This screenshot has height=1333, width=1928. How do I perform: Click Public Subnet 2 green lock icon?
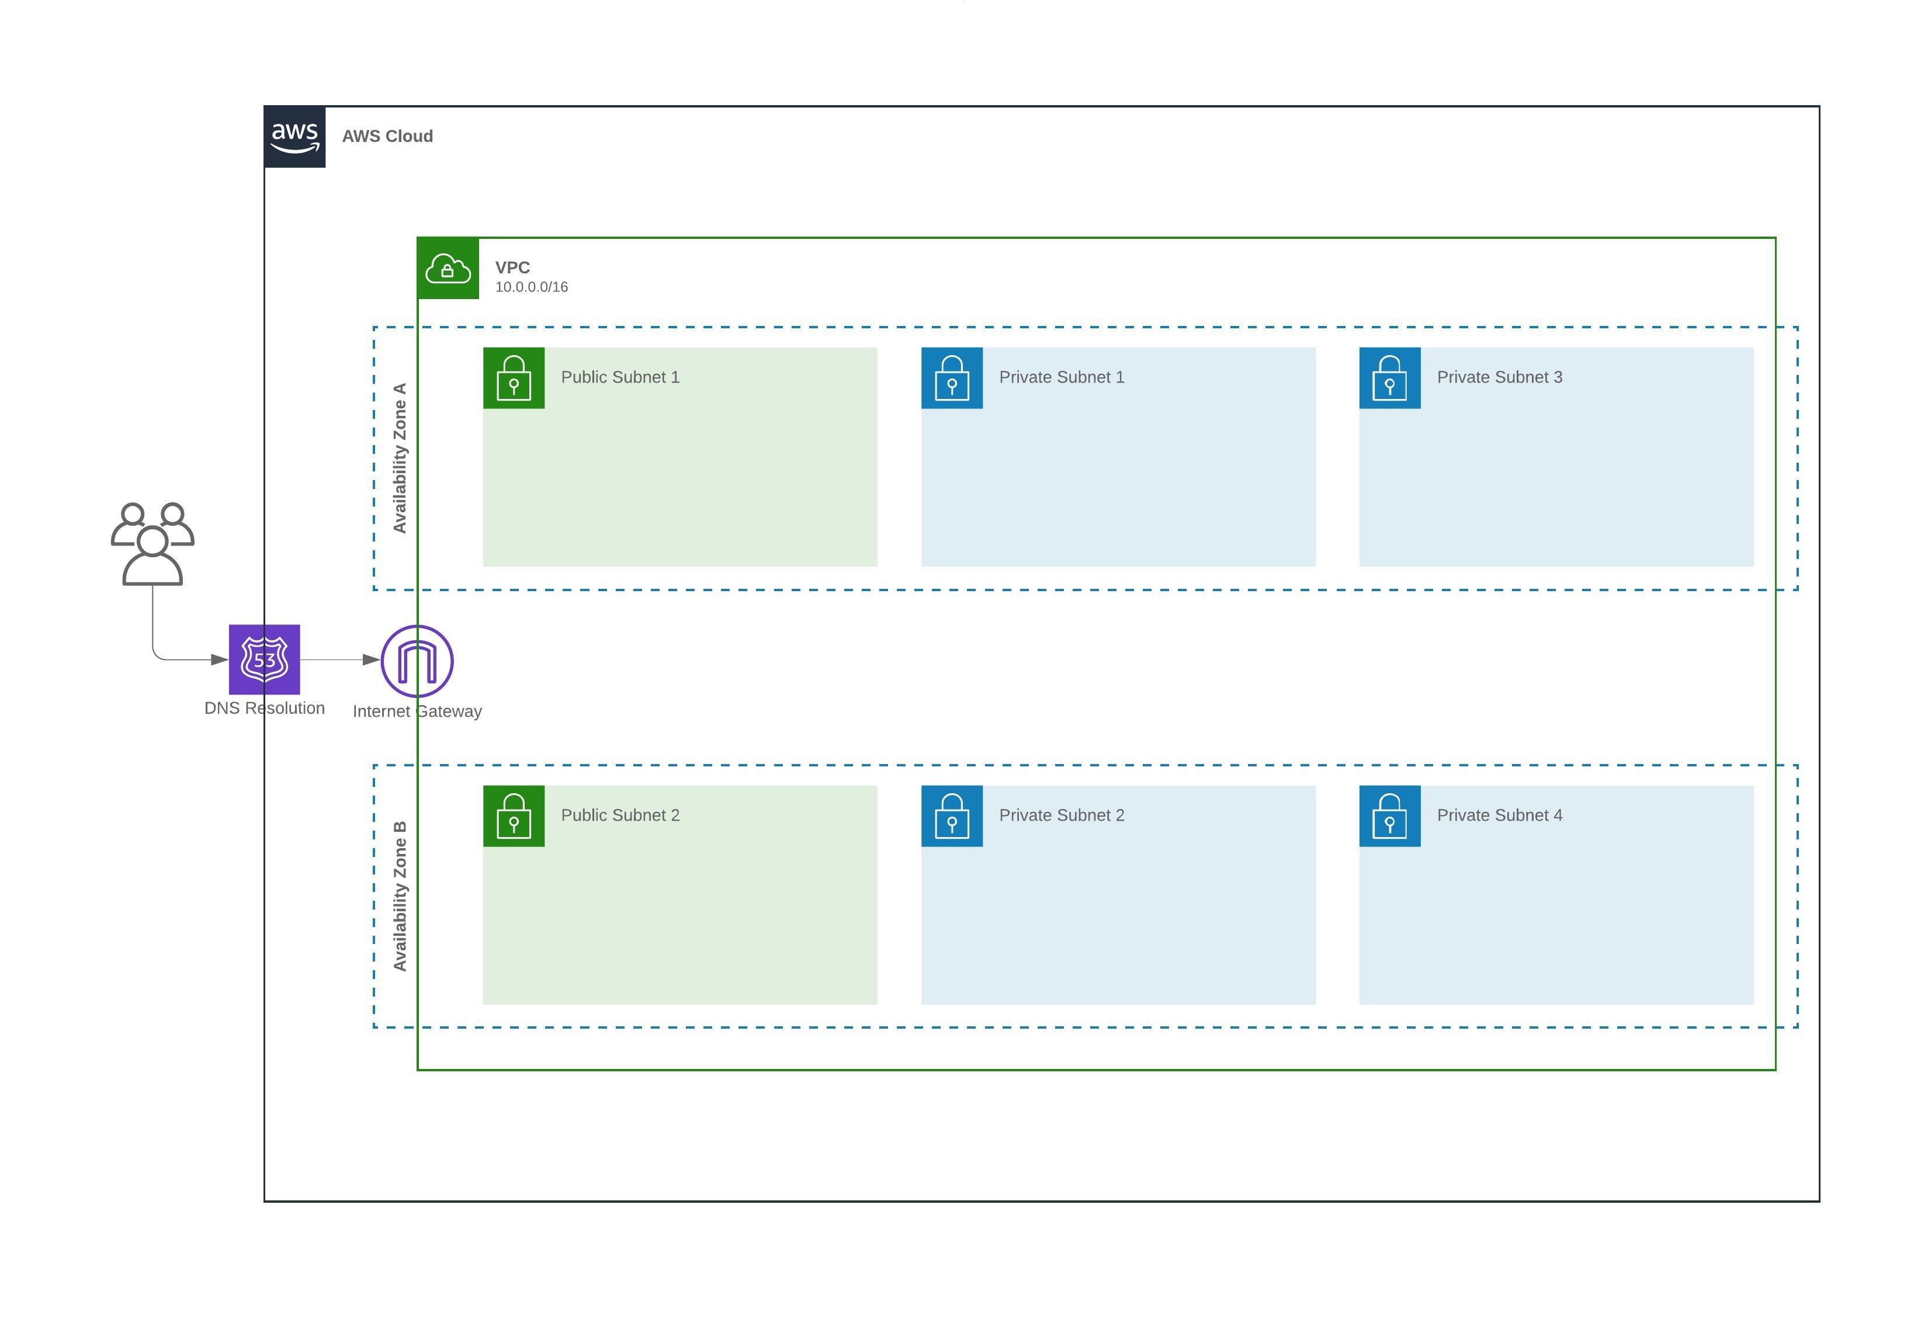pos(514,816)
